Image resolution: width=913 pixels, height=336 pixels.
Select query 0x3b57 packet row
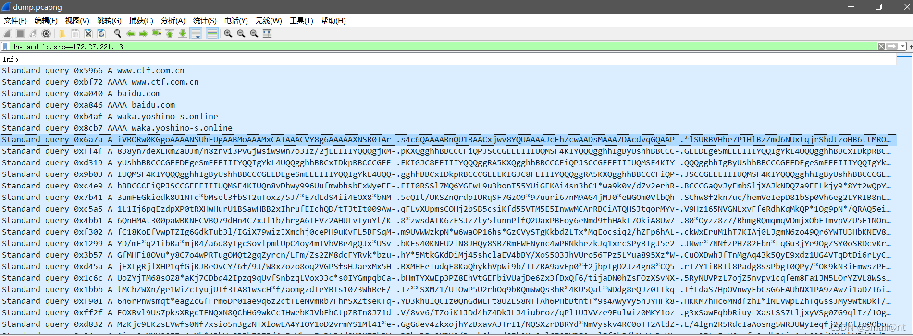(448, 255)
